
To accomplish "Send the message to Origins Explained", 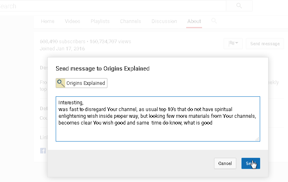I will coord(250,163).
